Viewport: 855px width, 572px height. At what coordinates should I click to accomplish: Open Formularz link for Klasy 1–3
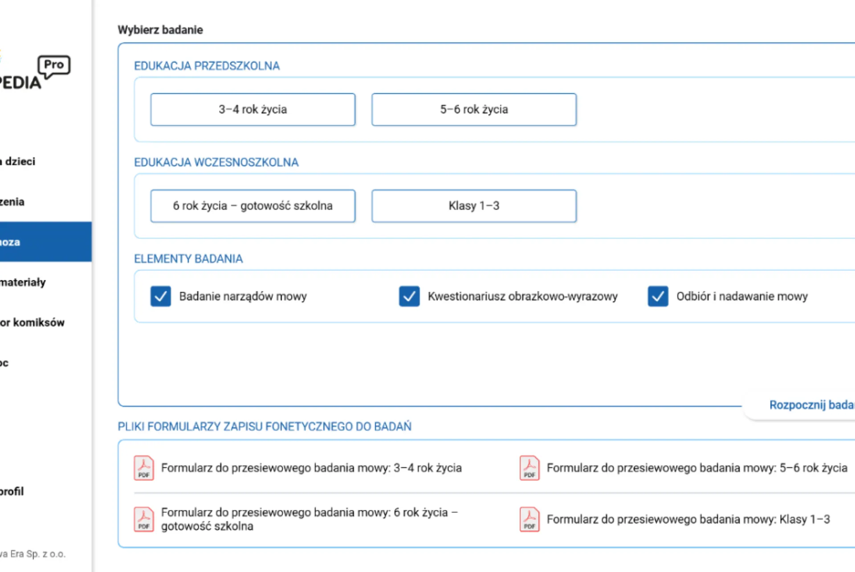(688, 519)
